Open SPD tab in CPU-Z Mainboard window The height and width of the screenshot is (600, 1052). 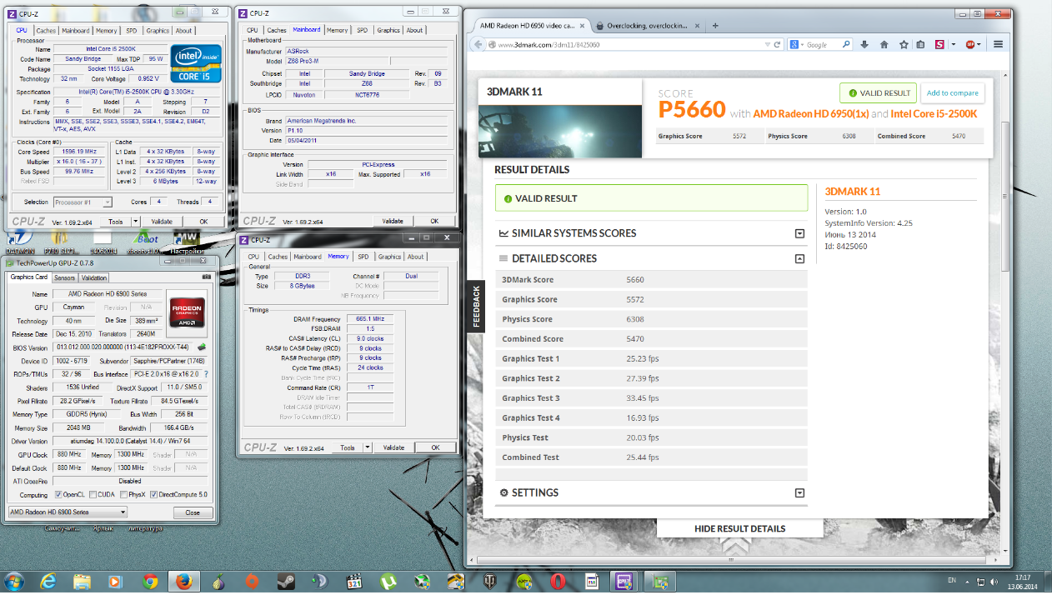(x=362, y=30)
